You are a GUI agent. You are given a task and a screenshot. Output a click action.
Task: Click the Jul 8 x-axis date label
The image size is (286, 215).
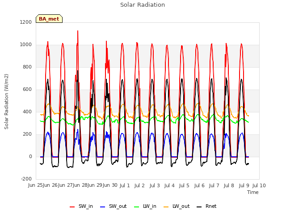[x=229, y=186]
